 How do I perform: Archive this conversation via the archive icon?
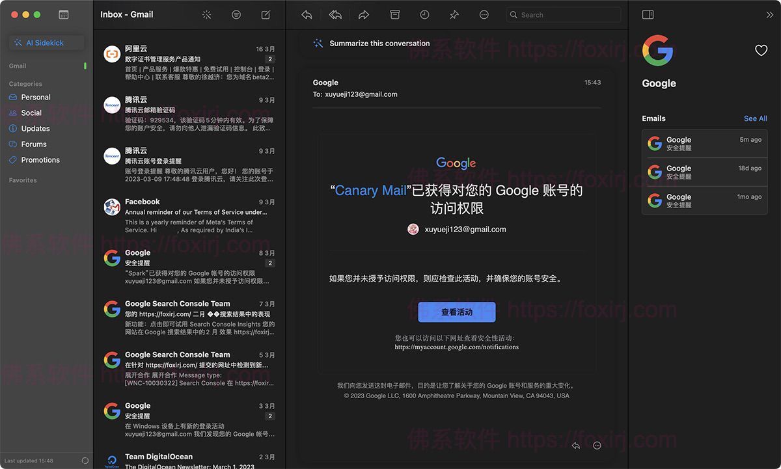tap(394, 14)
